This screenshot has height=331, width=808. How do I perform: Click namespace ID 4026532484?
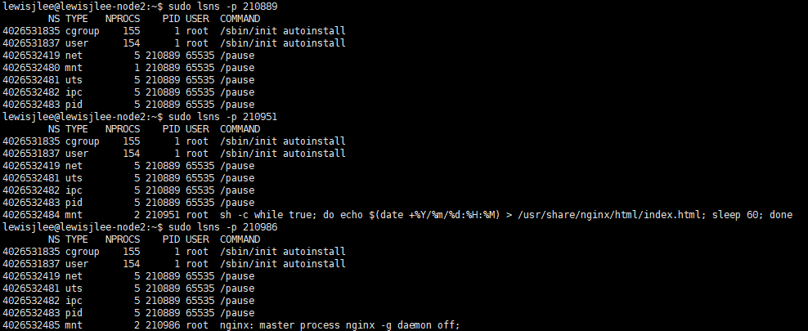coord(31,215)
